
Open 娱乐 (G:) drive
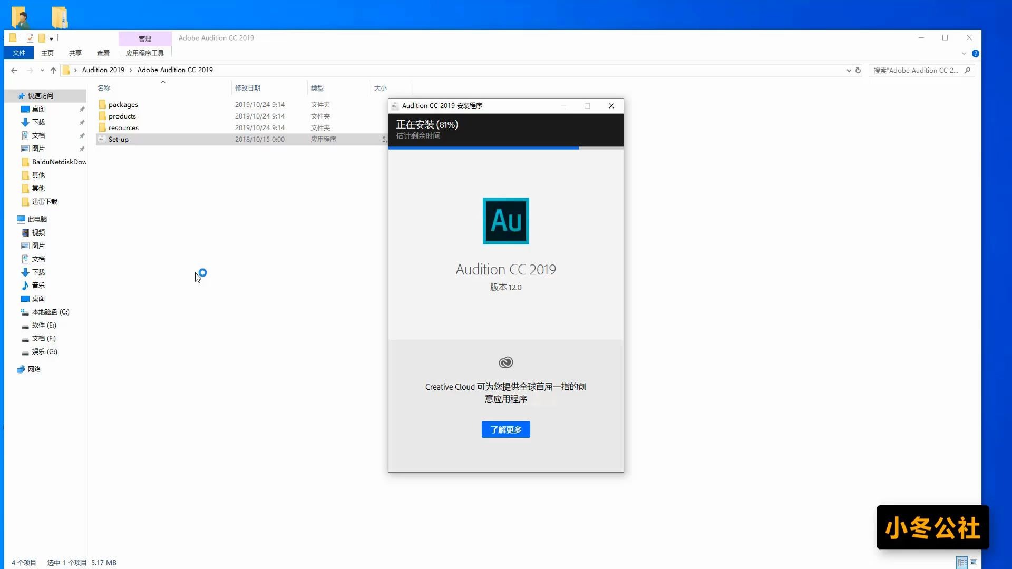pos(45,351)
